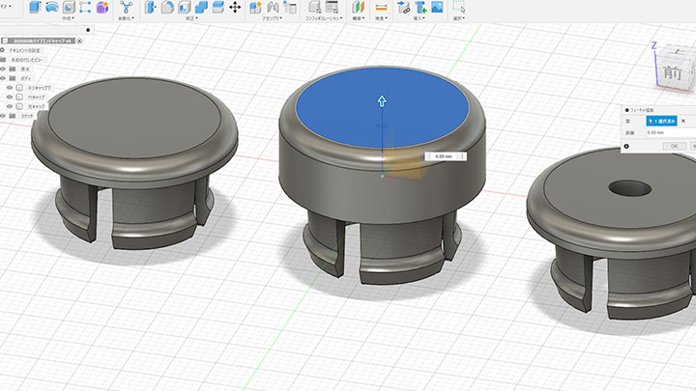Select the Revolve tool icon
Viewport: 696px width, 391px height.
(x=52, y=7)
